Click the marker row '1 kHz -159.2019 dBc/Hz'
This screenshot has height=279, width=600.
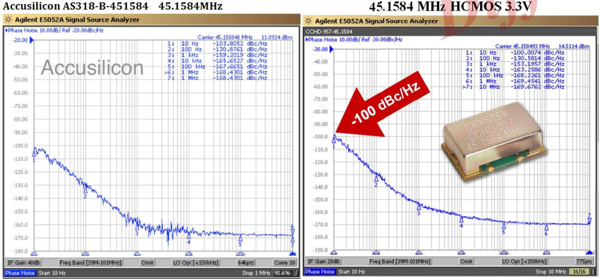[x=217, y=55]
